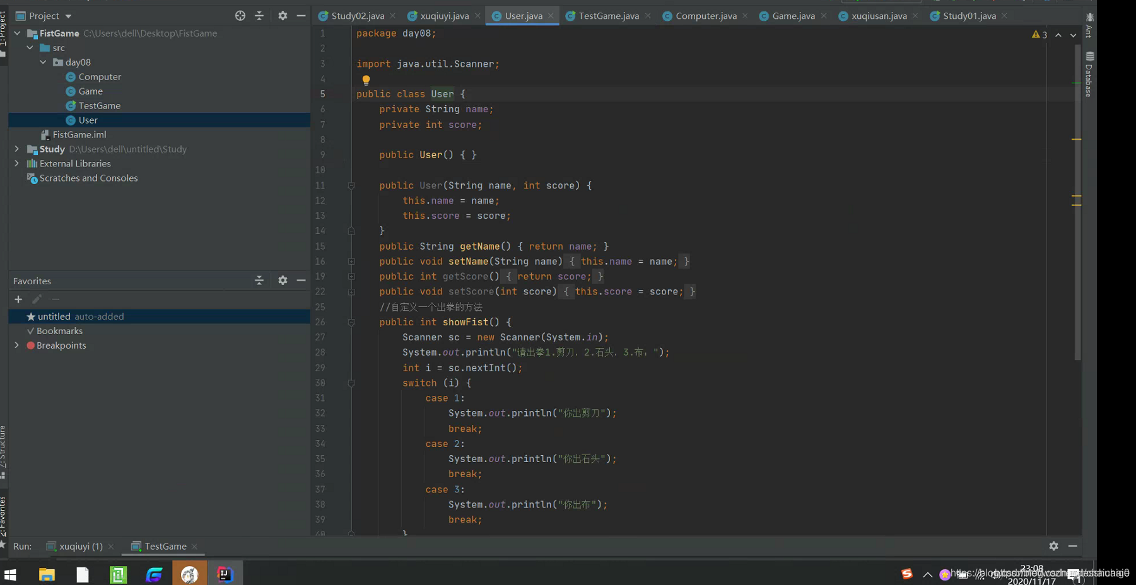Add a new favorites list with plus
Image resolution: width=1136 pixels, height=585 pixels.
(x=18, y=299)
